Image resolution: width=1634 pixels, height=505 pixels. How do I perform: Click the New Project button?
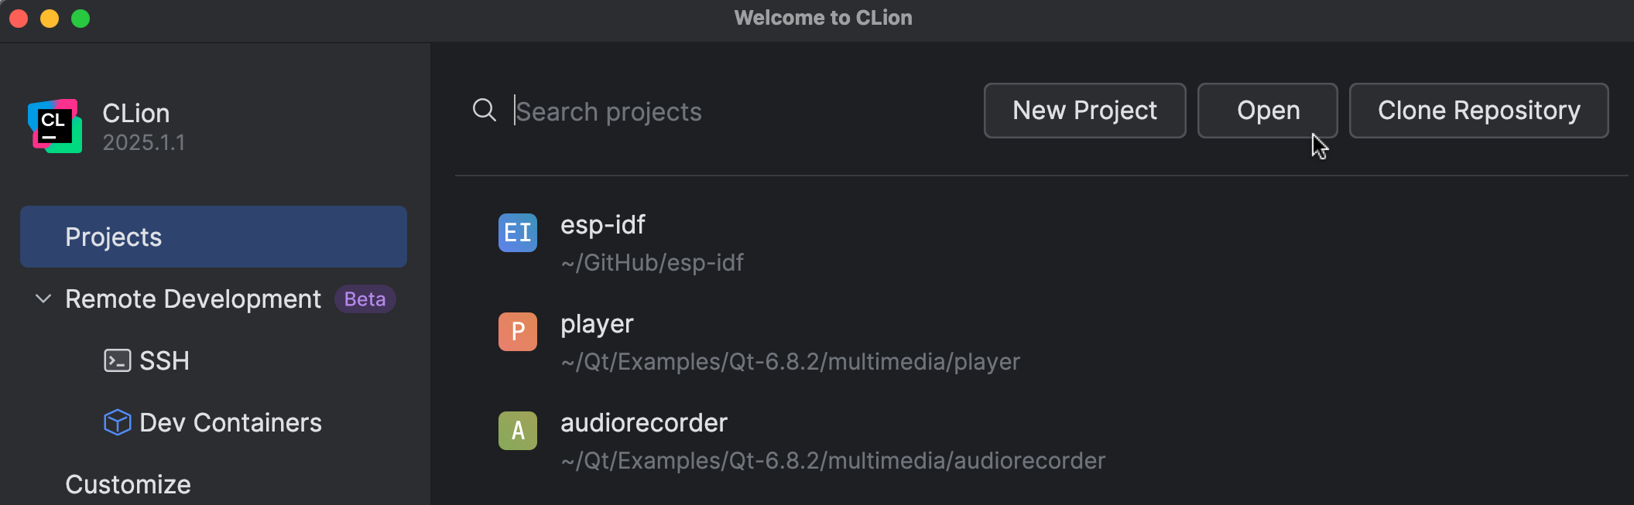(x=1084, y=111)
